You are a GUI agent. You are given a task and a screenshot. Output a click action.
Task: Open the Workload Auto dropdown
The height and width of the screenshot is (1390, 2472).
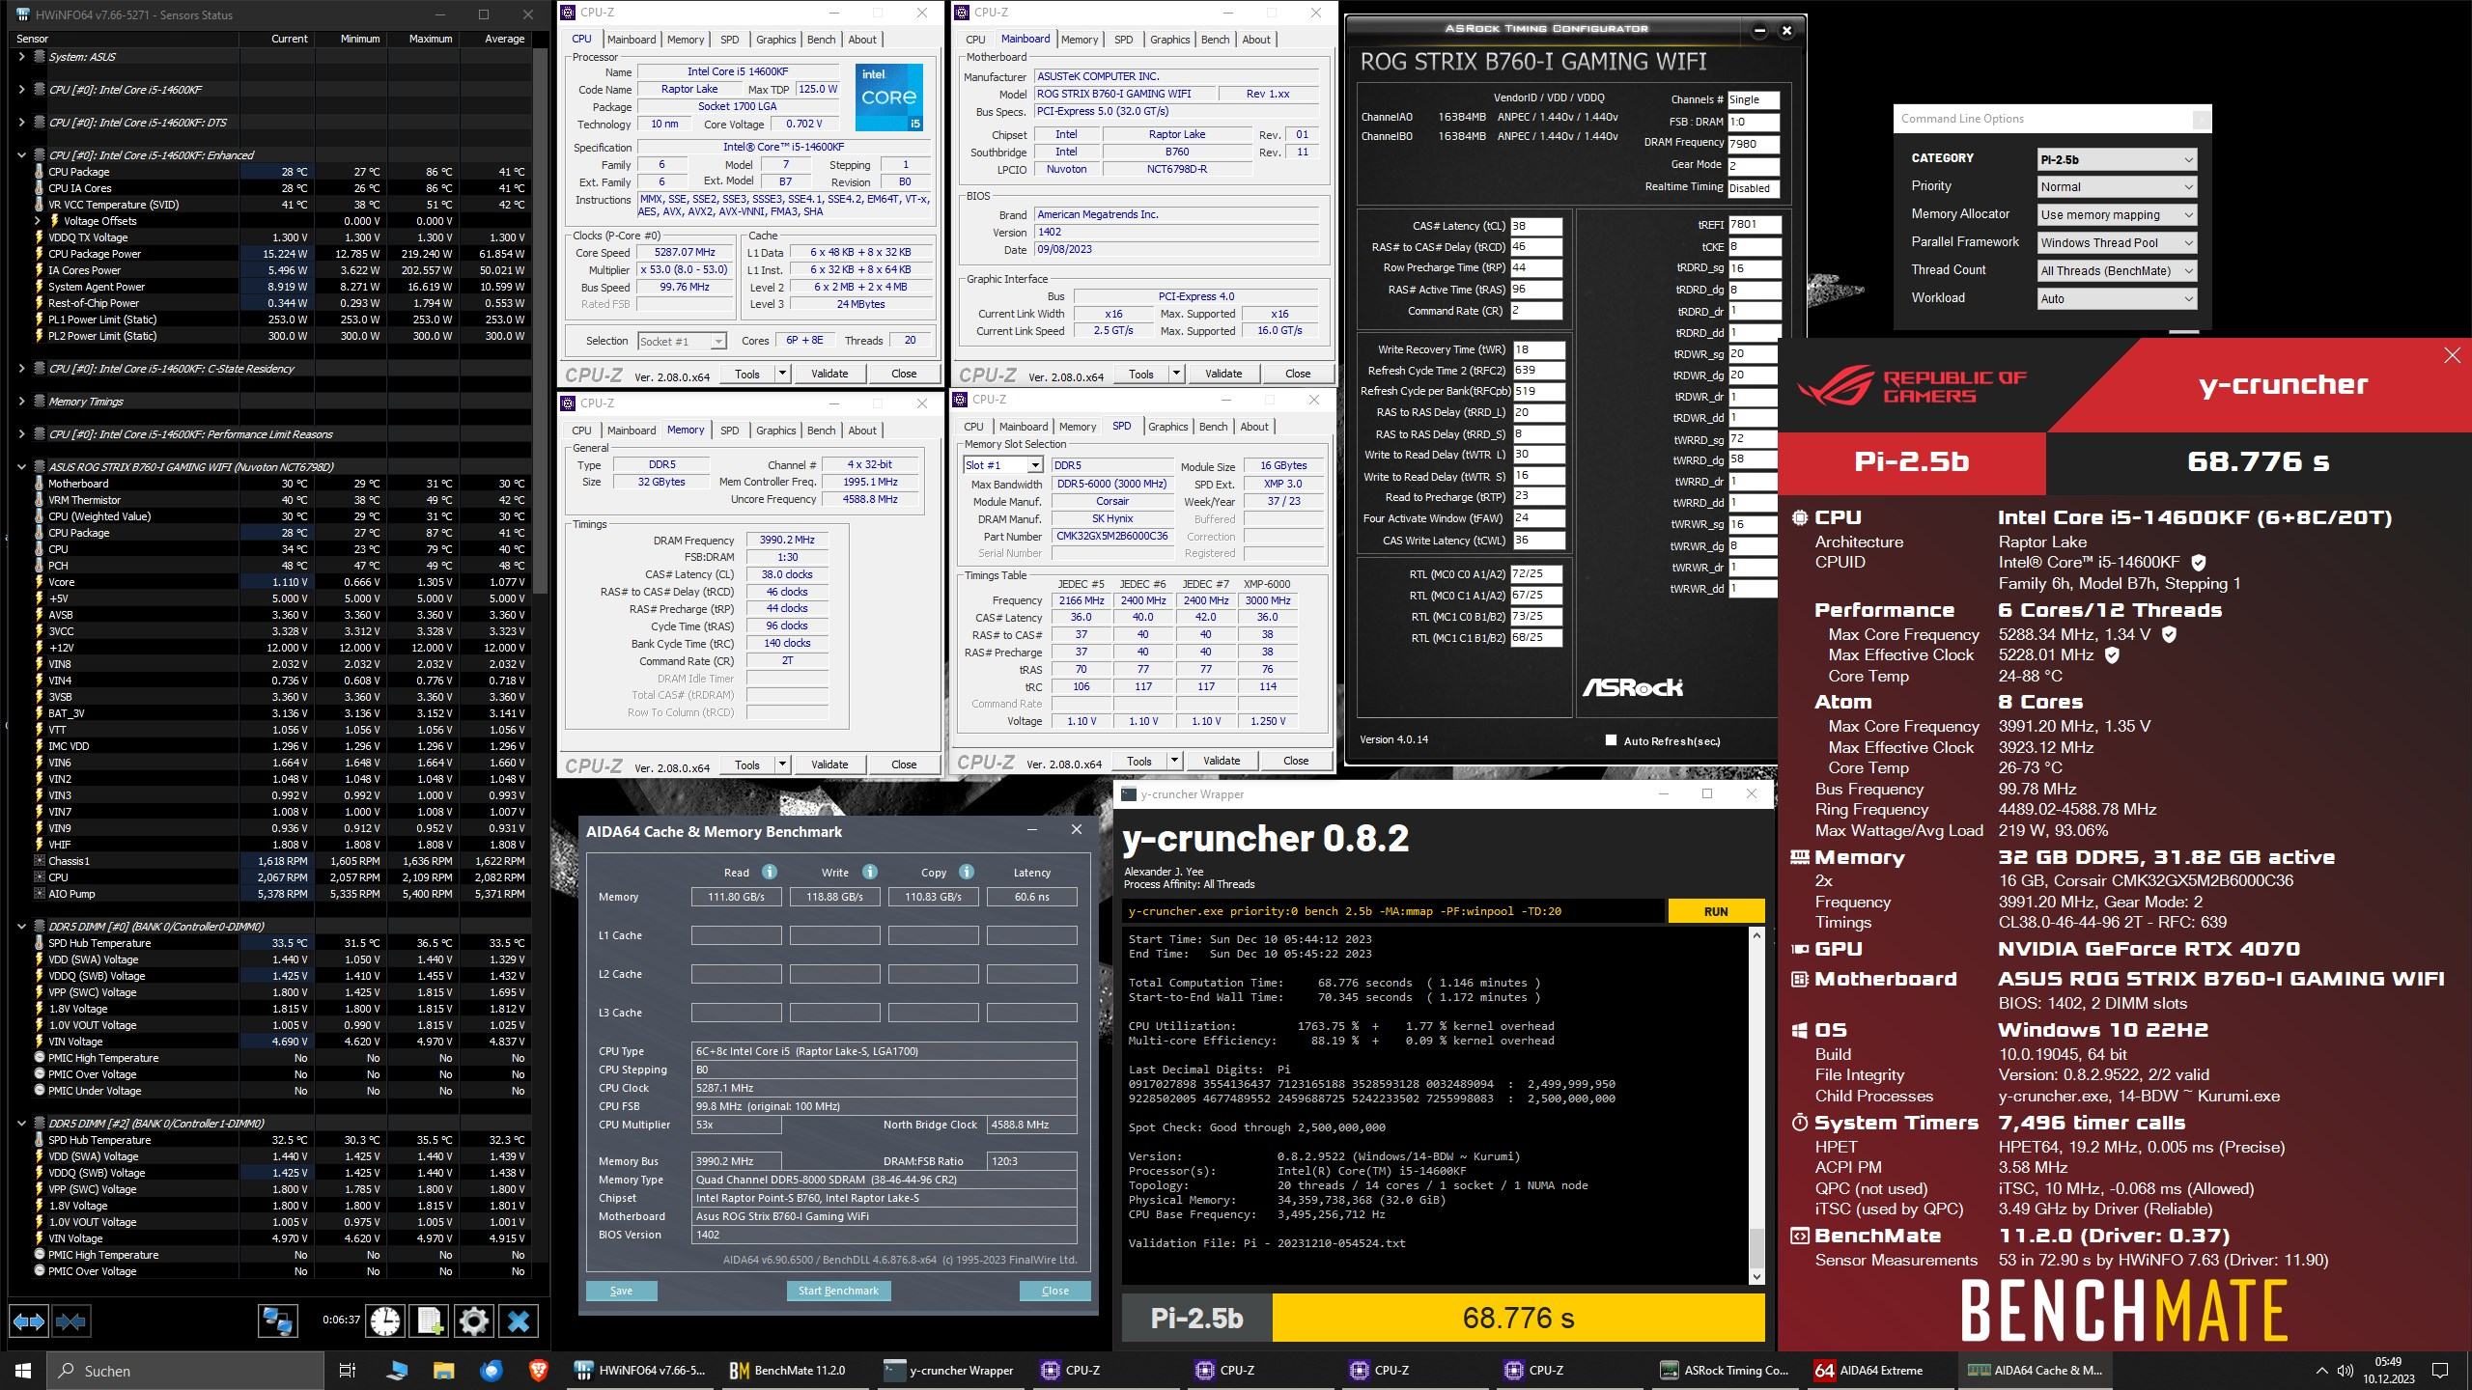pos(2118,298)
